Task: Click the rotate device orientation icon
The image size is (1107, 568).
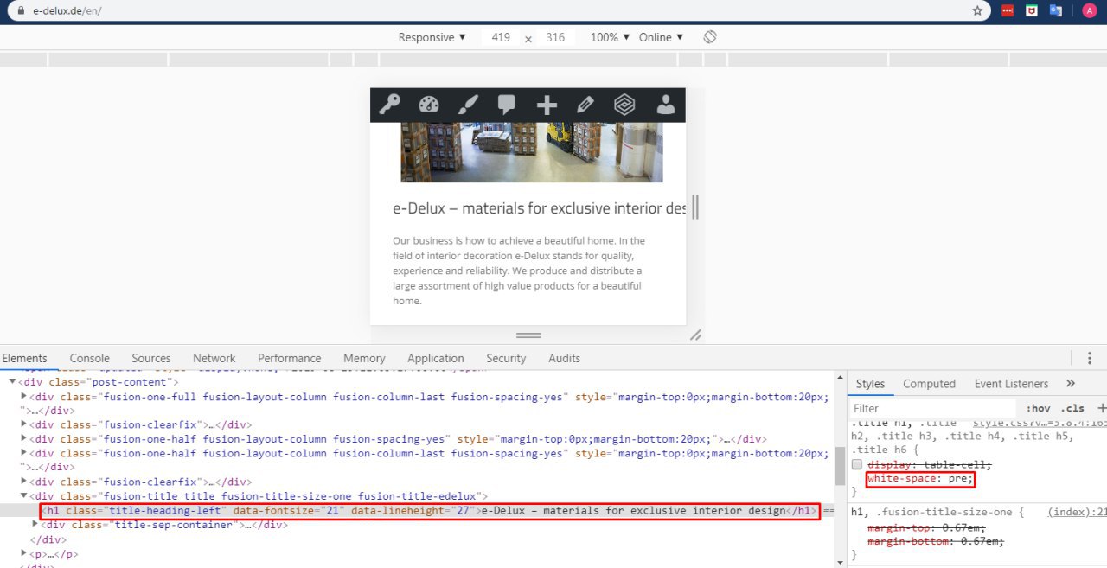Action: (x=710, y=37)
